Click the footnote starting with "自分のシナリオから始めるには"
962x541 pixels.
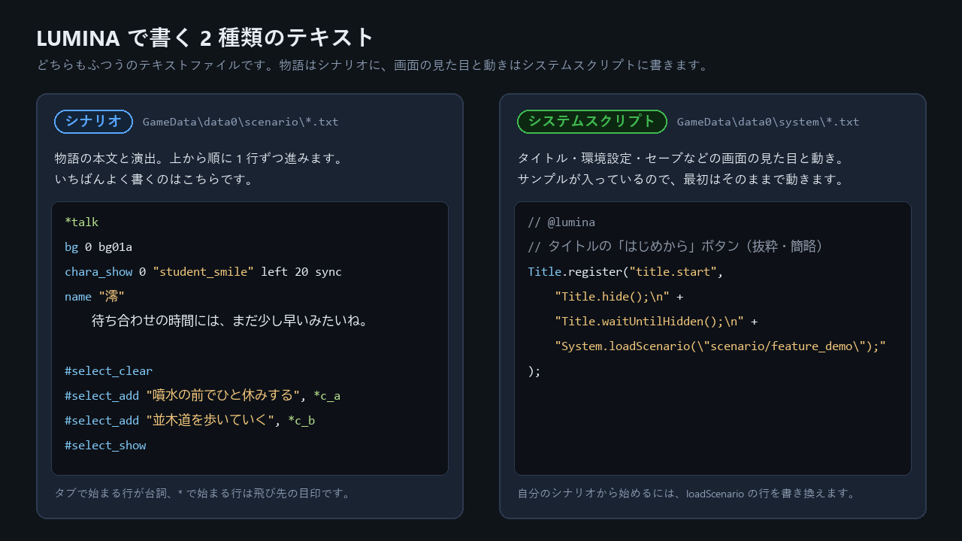687,494
